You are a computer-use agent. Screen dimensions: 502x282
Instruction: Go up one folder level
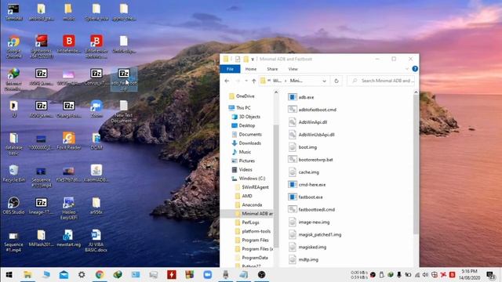point(254,81)
